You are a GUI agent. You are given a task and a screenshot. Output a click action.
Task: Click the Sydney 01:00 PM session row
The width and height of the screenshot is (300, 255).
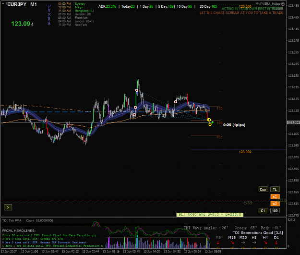pyautogui.click(x=72, y=4)
